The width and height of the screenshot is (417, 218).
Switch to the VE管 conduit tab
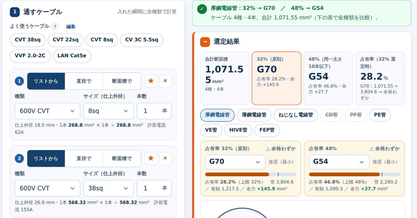[x=211, y=130]
